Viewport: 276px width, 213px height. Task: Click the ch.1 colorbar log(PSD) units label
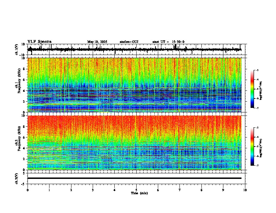(261, 91)
